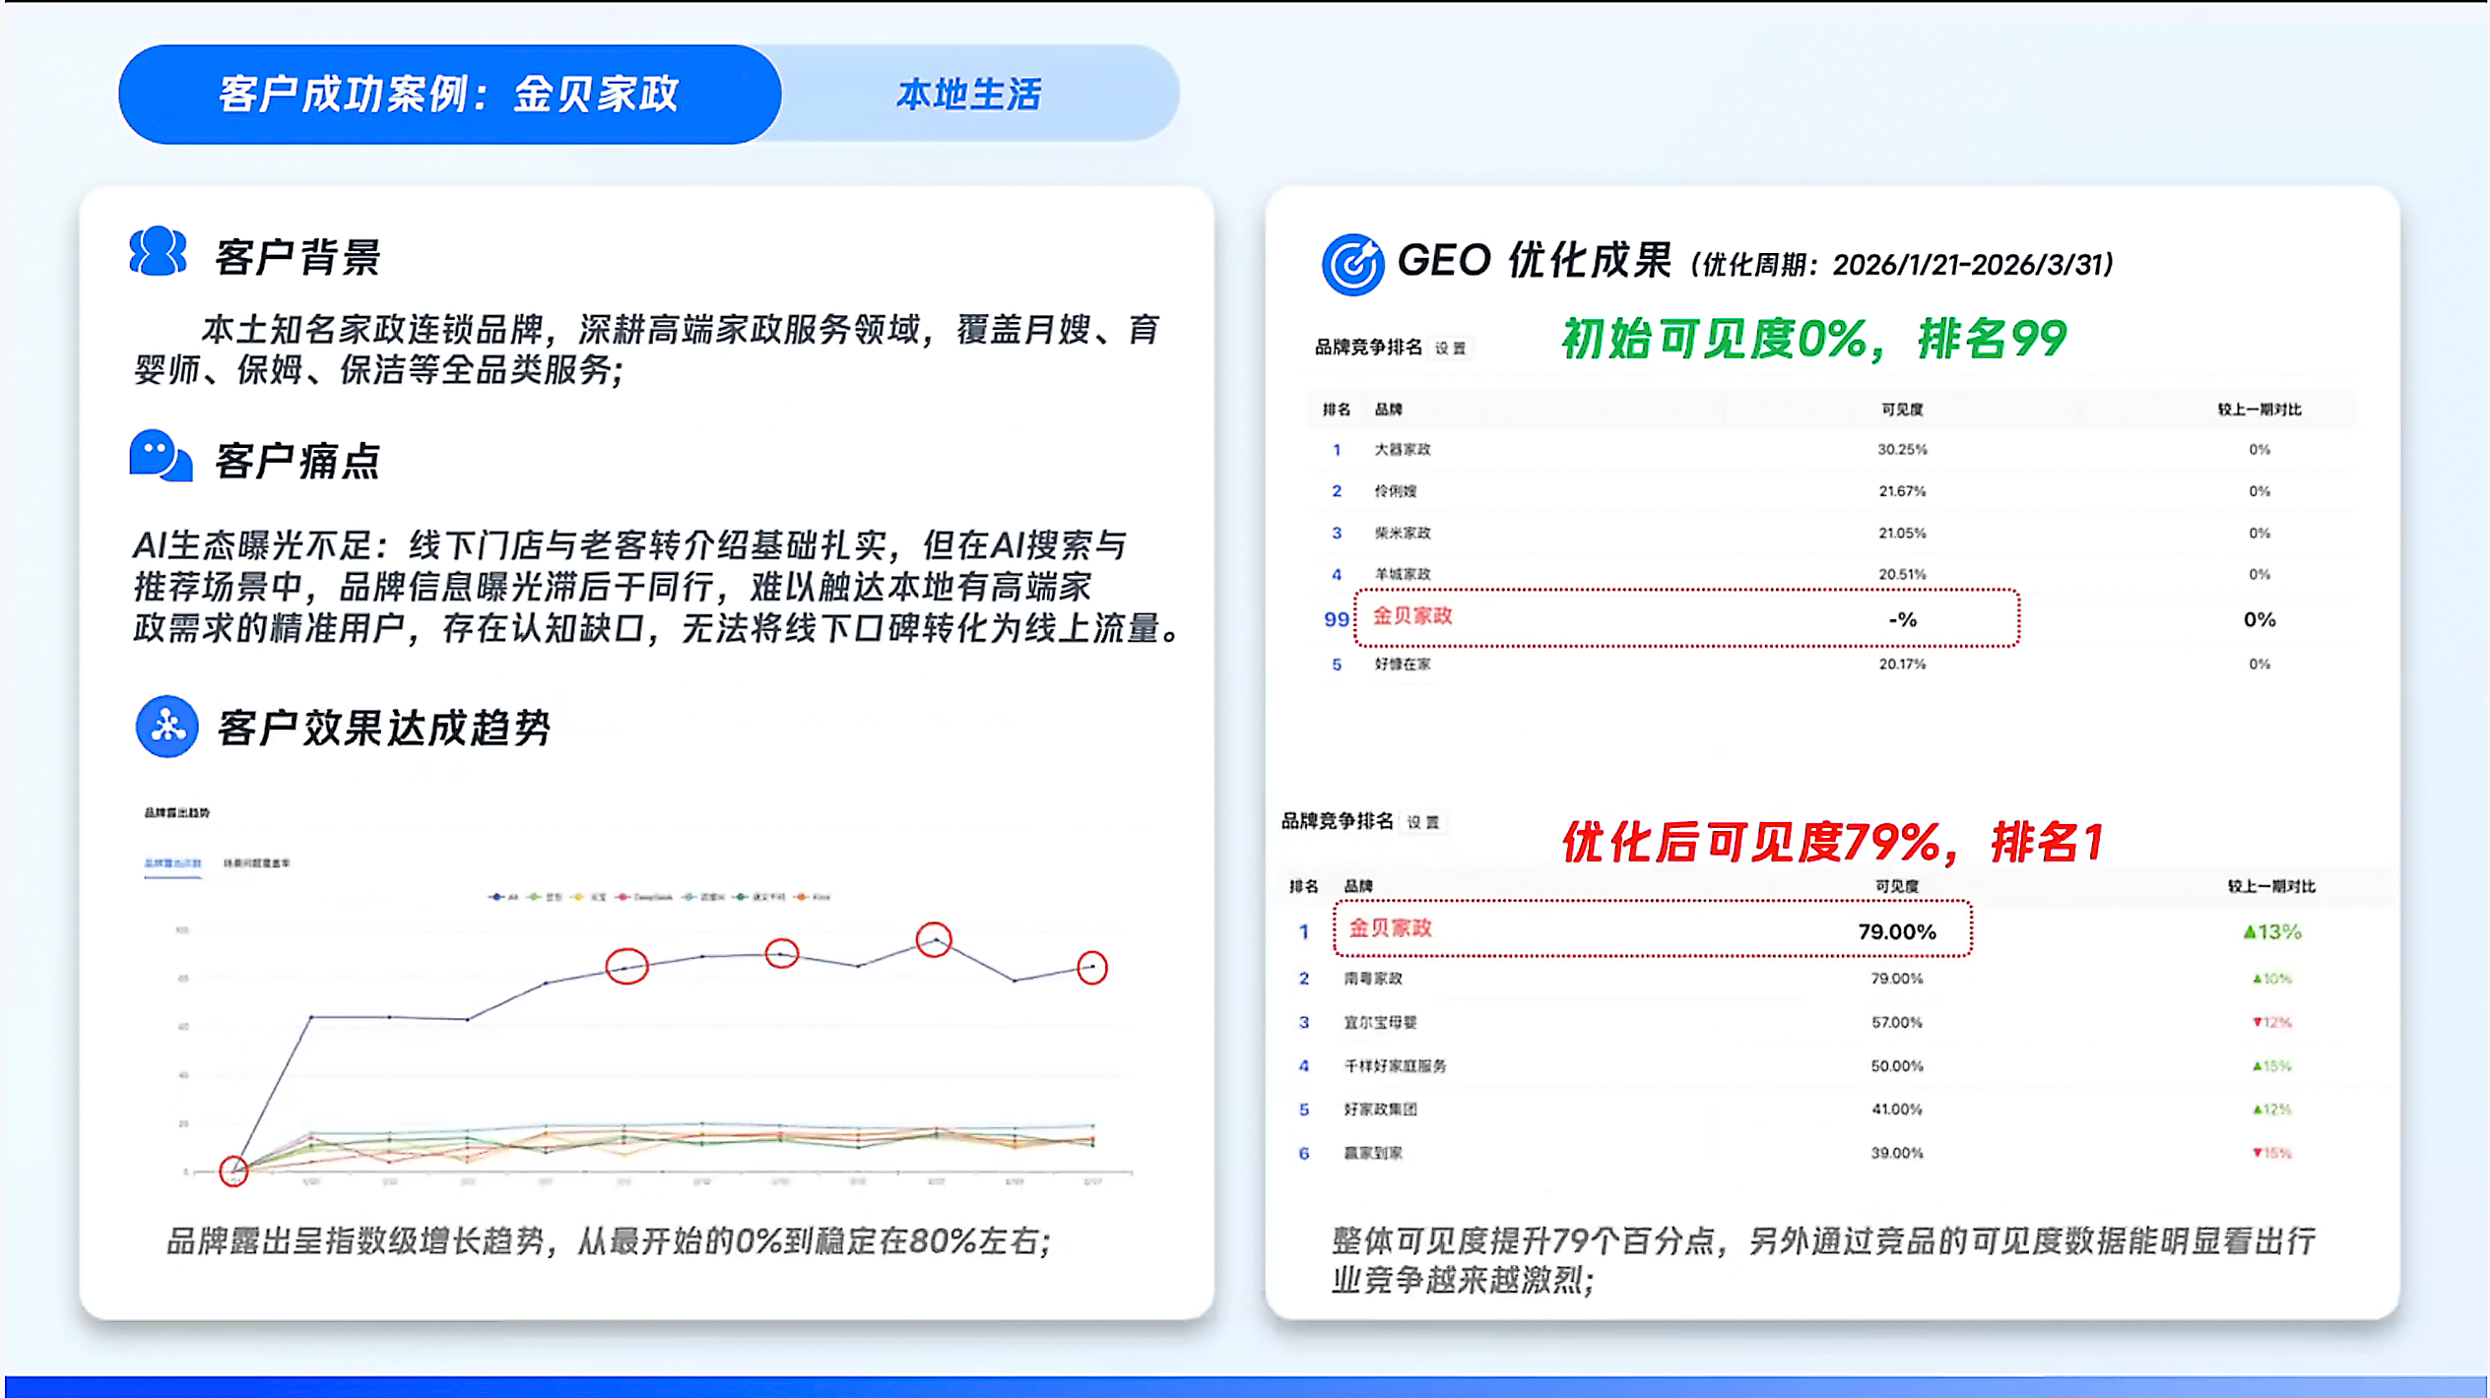Click 79.00% in the 南粤家政 row
Screen dimensions: 2490x1398
coord(1897,979)
